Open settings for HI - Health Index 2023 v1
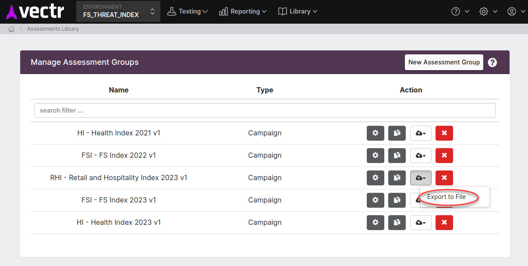The image size is (528, 266). pos(376,223)
